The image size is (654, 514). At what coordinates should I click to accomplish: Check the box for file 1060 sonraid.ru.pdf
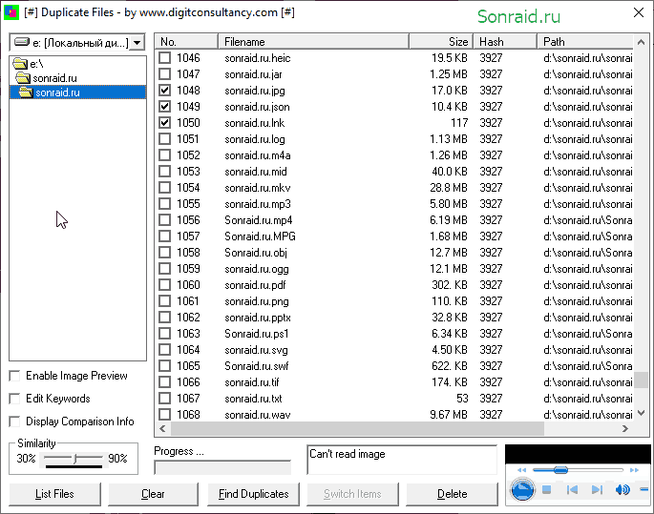point(165,285)
